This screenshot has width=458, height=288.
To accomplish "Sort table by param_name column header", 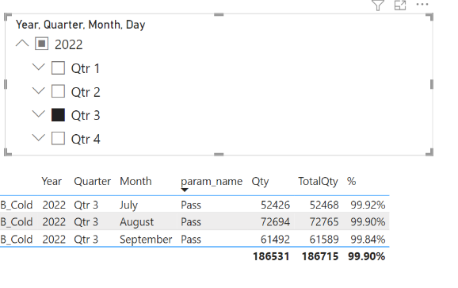I will pyautogui.click(x=212, y=181).
